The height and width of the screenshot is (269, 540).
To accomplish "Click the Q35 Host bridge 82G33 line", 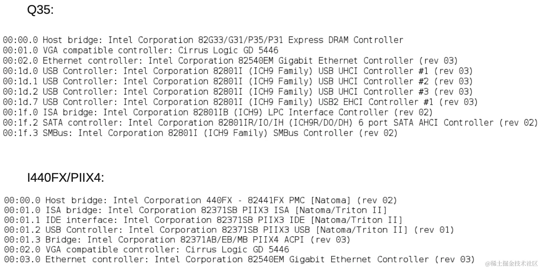I will click(x=203, y=40).
